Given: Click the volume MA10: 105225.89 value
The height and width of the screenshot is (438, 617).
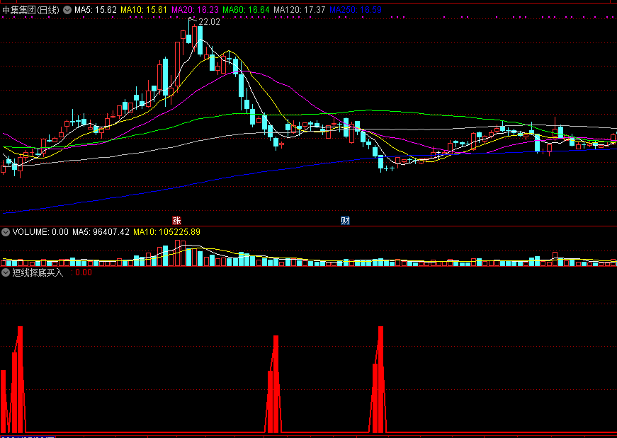Looking at the screenshot, I should point(167,232).
